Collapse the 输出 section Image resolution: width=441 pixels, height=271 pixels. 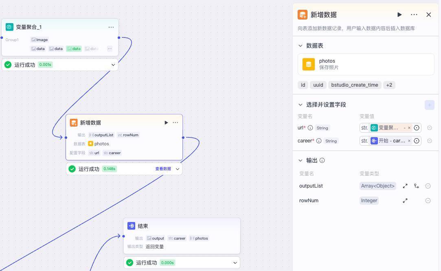tap(301, 160)
